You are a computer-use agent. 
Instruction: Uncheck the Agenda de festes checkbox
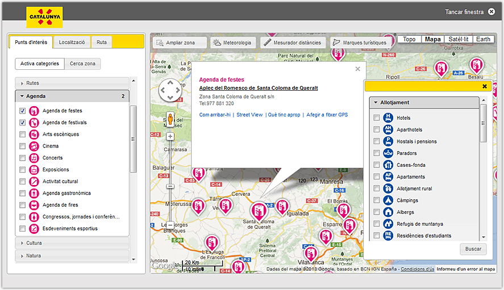[x=23, y=111]
